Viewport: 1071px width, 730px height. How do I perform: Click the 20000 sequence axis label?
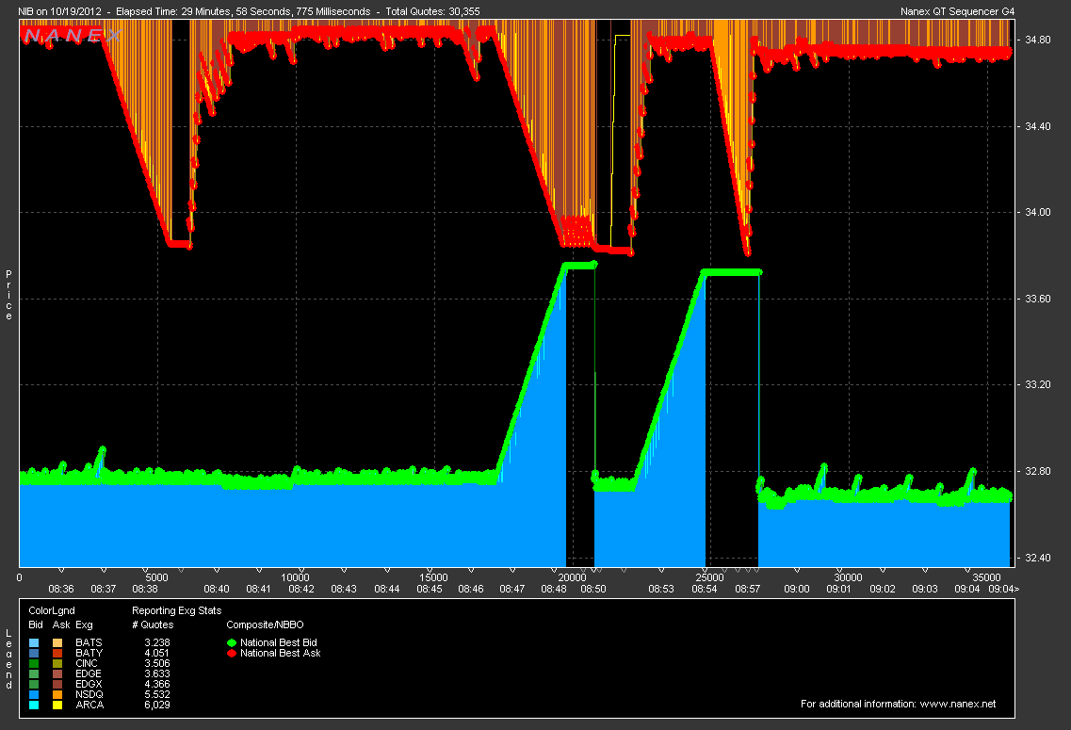pyautogui.click(x=573, y=577)
